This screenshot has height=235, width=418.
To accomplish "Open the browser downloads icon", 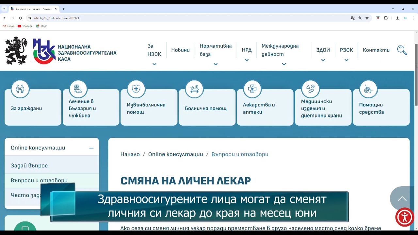I will click(x=397, y=18).
